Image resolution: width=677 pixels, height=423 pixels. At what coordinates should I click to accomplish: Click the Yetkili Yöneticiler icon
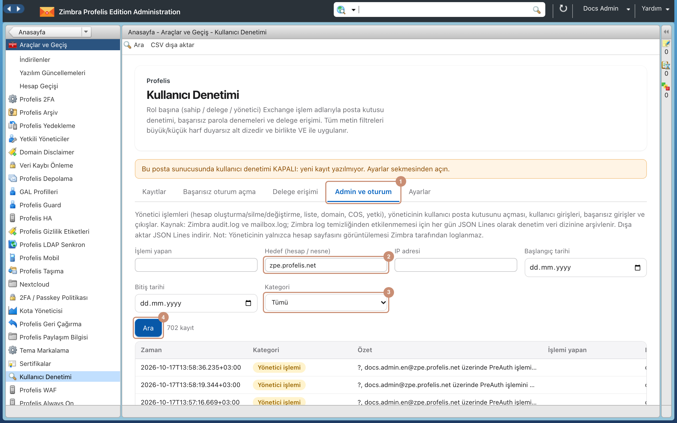click(x=13, y=139)
